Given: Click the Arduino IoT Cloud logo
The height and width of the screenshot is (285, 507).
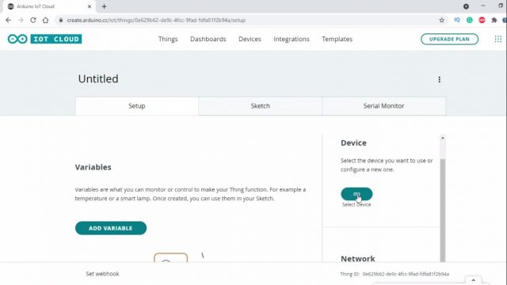Looking at the screenshot, I should point(44,39).
